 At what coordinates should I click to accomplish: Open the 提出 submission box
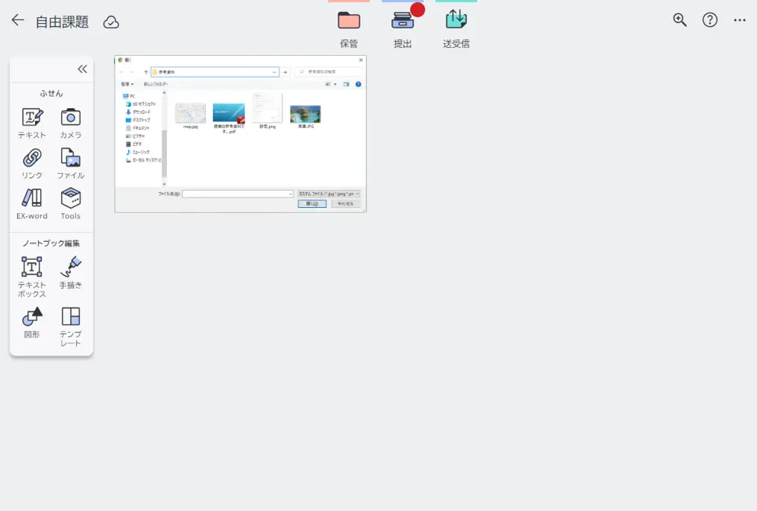(402, 28)
